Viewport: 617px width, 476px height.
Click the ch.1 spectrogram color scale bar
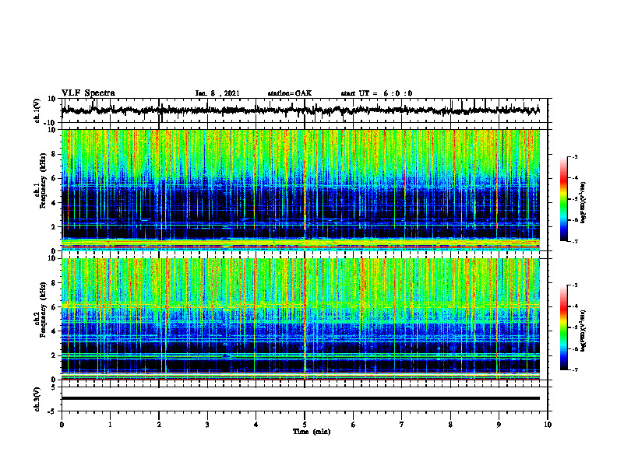564,199
